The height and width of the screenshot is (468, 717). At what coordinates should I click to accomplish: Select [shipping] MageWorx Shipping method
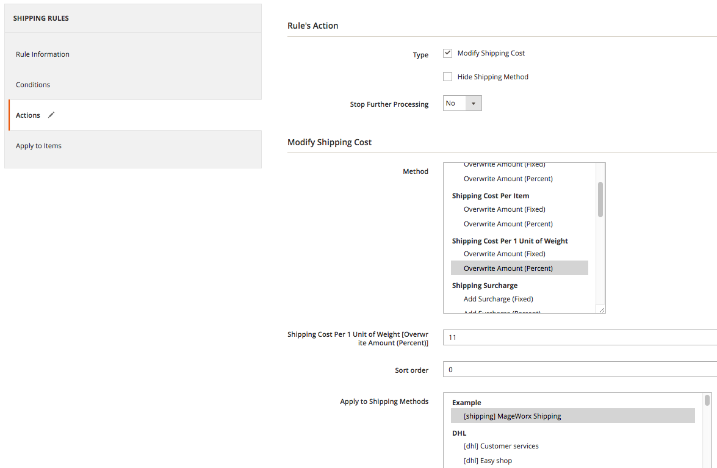tap(512, 416)
